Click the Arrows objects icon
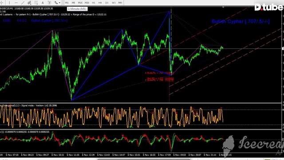Viewport: 284px width, 160px height. [56, 3]
